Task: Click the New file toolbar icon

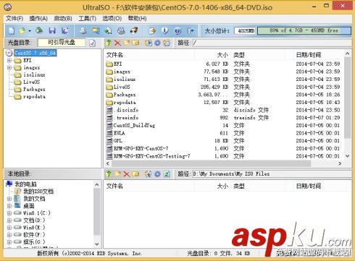Action: pyautogui.click(x=12, y=30)
